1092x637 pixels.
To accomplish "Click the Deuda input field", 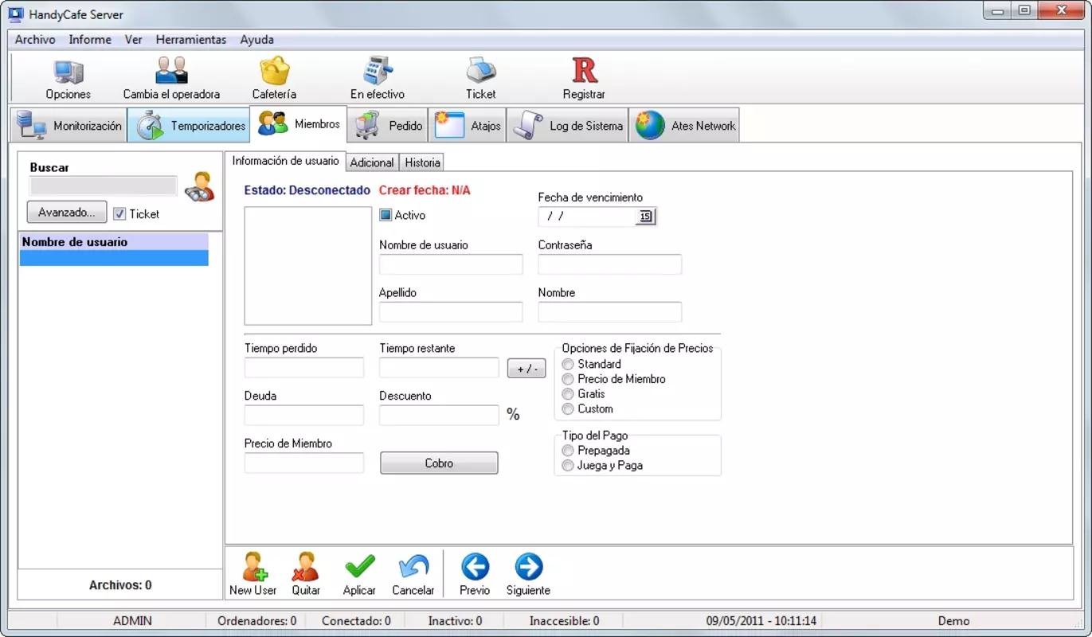I will pyautogui.click(x=304, y=416).
